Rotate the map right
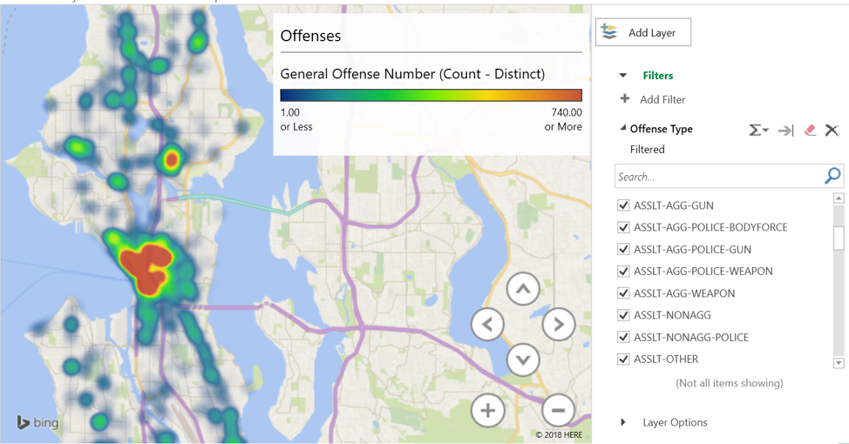Screen dimensions: 849x444 click(x=559, y=325)
